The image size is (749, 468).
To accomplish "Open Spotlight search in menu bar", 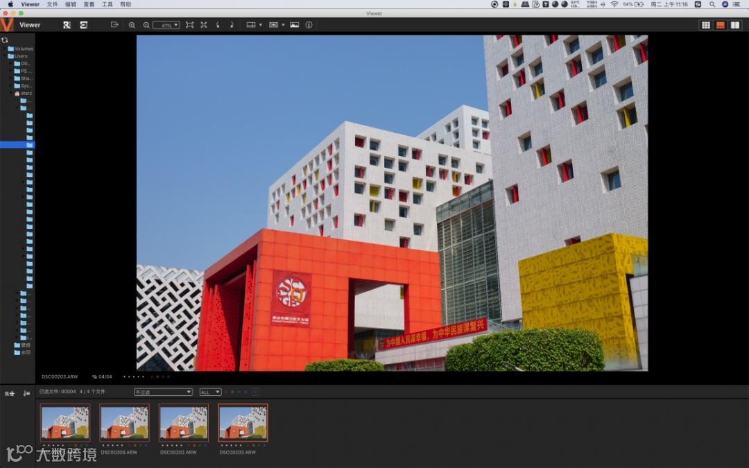I will point(712,4).
